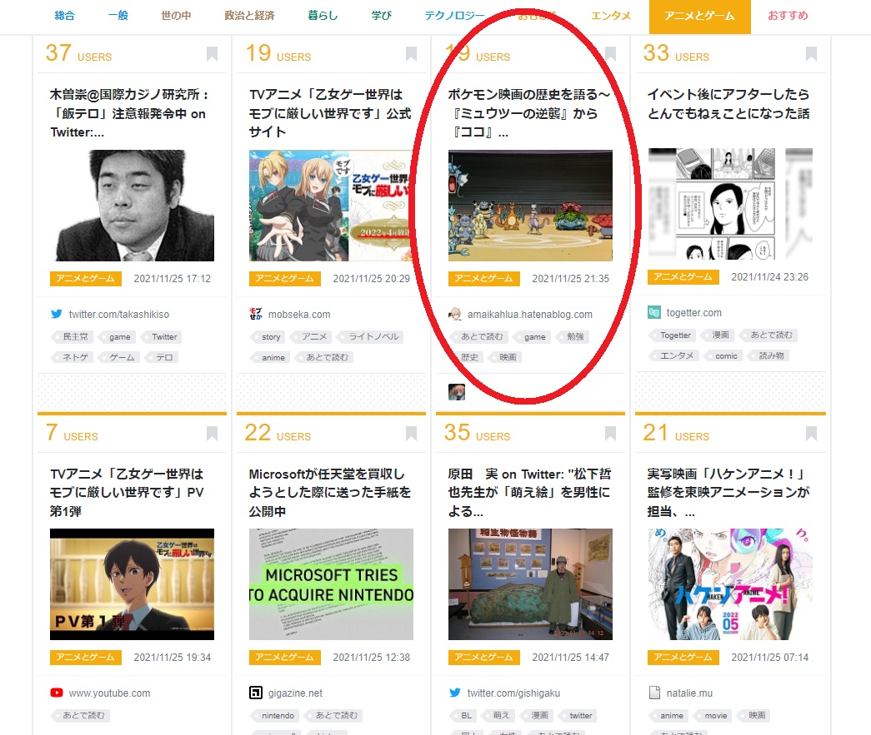Open the 学び category tab
The width and height of the screenshot is (871, 735).
point(381,16)
